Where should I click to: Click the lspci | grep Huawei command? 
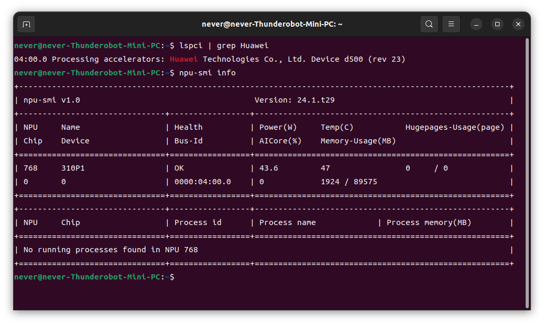pyautogui.click(x=223, y=46)
